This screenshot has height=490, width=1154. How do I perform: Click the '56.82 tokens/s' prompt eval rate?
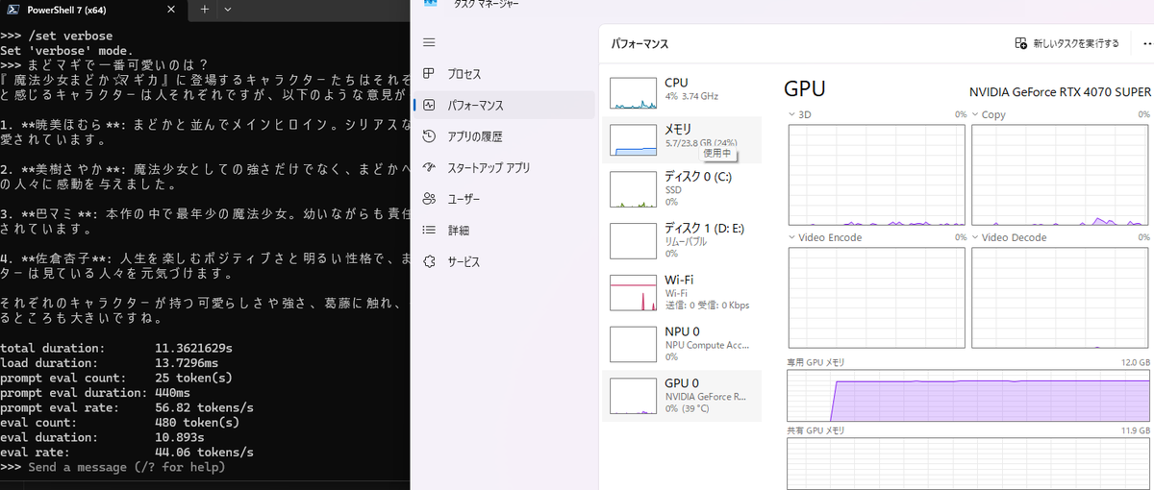coord(204,407)
